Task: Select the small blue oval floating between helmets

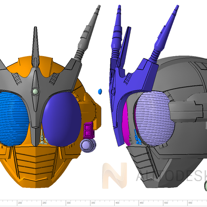Action: (100, 91)
